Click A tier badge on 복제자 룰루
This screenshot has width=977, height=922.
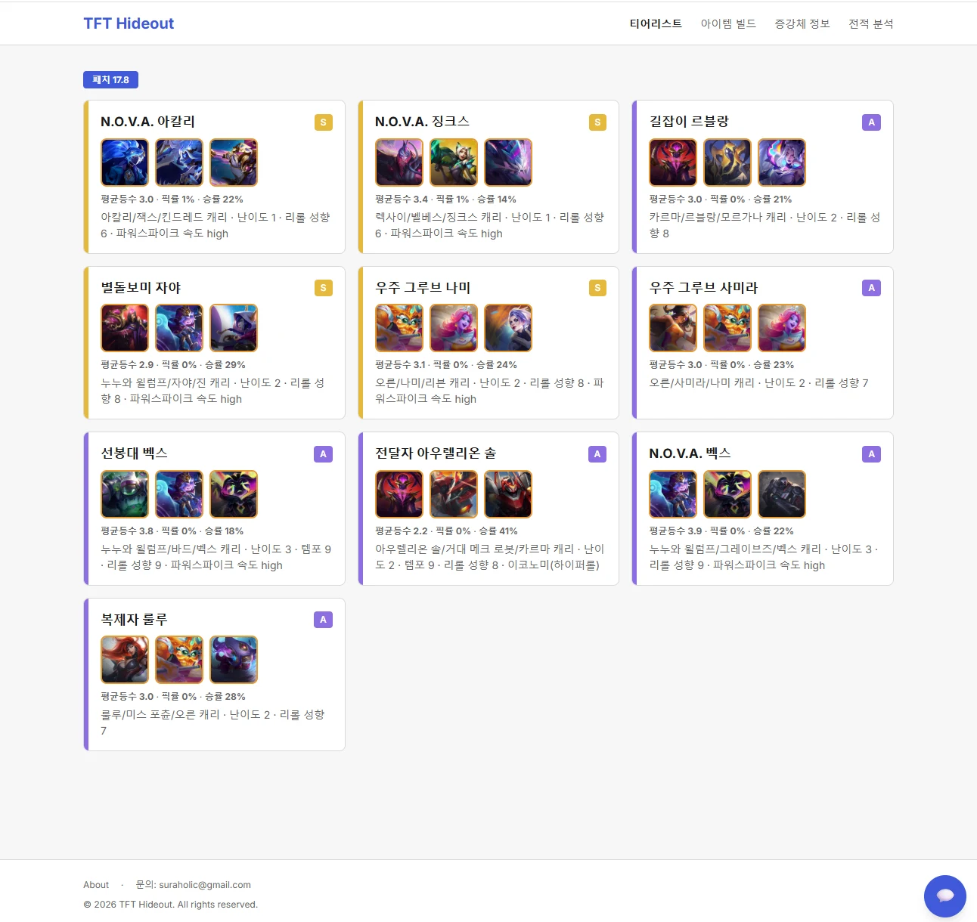[324, 620]
